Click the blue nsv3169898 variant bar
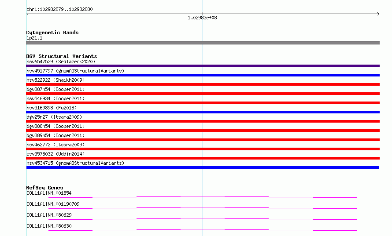Viewport: 392px width, 236px height. point(203,112)
